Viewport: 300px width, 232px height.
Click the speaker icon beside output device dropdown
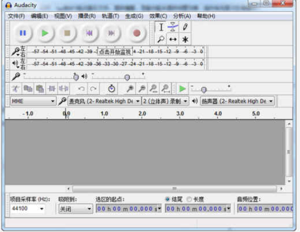195,101
